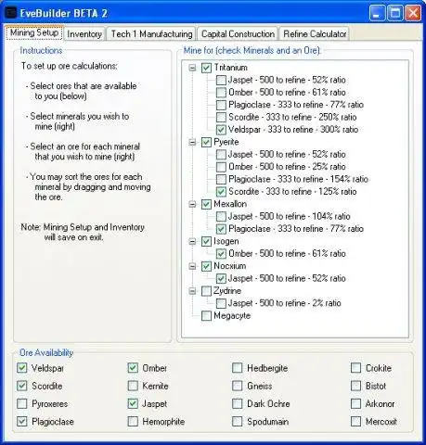Enable Mercoxit ore availability
Image resolution: width=426 pixels, height=445 pixels.
355,422
